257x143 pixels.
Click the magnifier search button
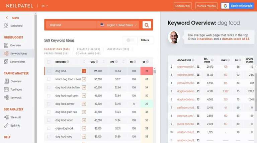click(x=147, y=25)
